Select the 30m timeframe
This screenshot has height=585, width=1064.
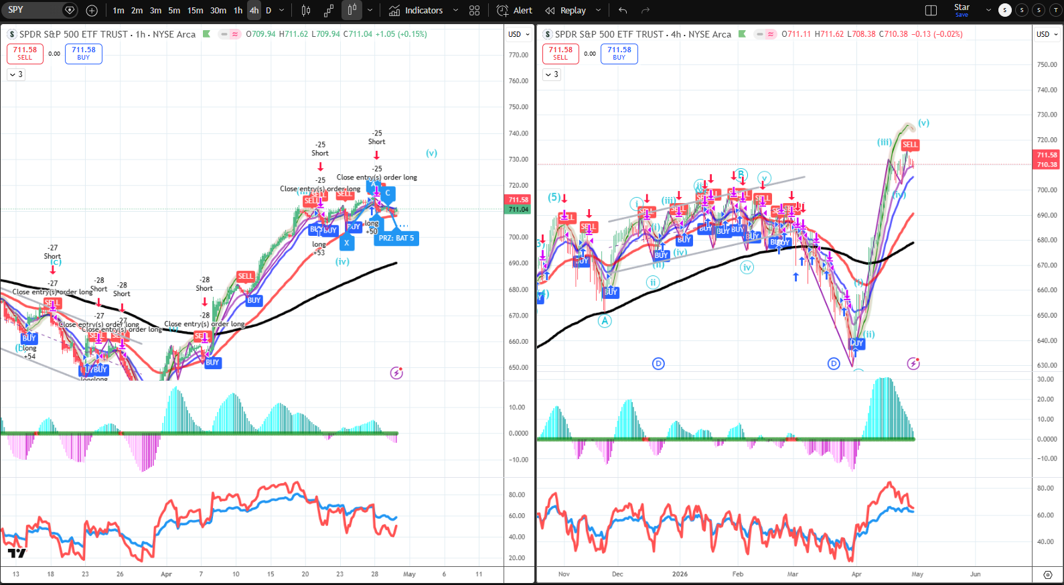(x=218, y=11)
